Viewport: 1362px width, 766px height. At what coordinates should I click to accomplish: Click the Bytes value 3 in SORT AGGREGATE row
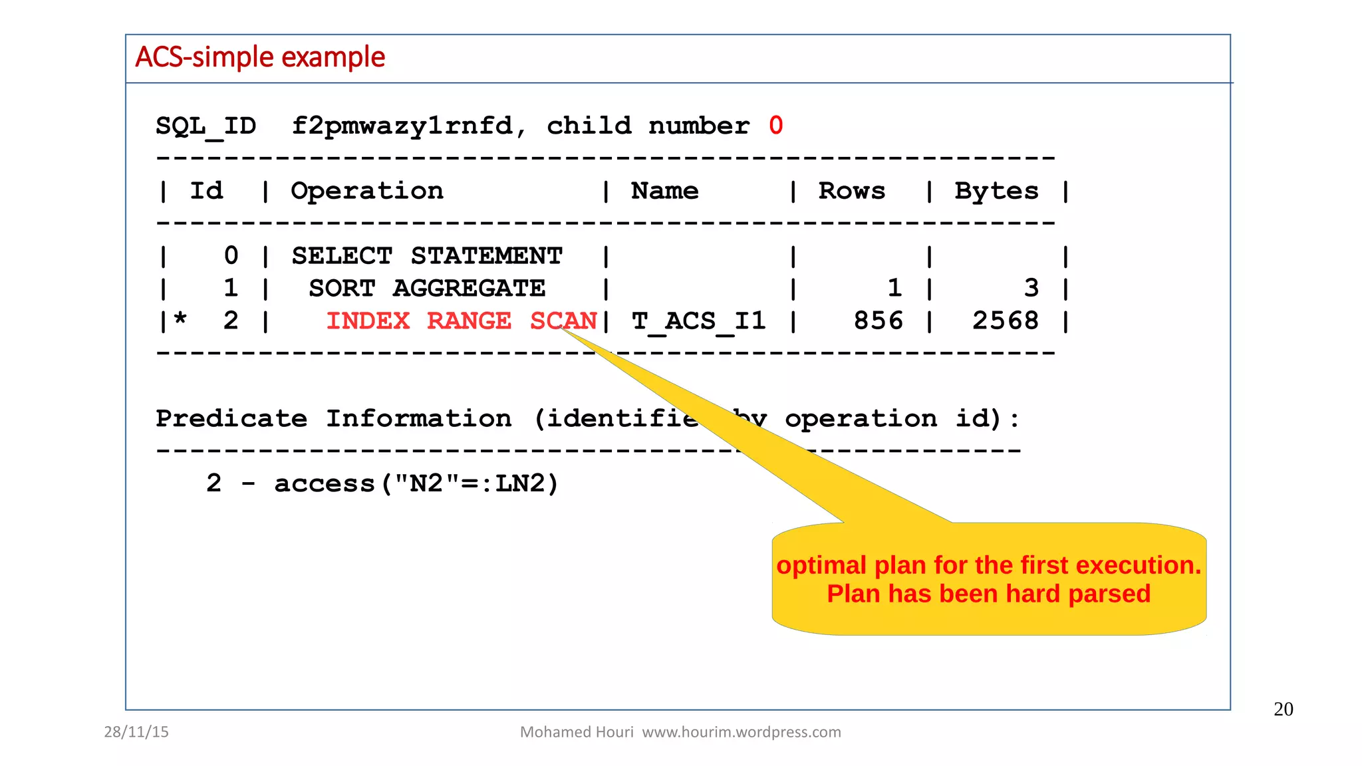pos(1031,288)
